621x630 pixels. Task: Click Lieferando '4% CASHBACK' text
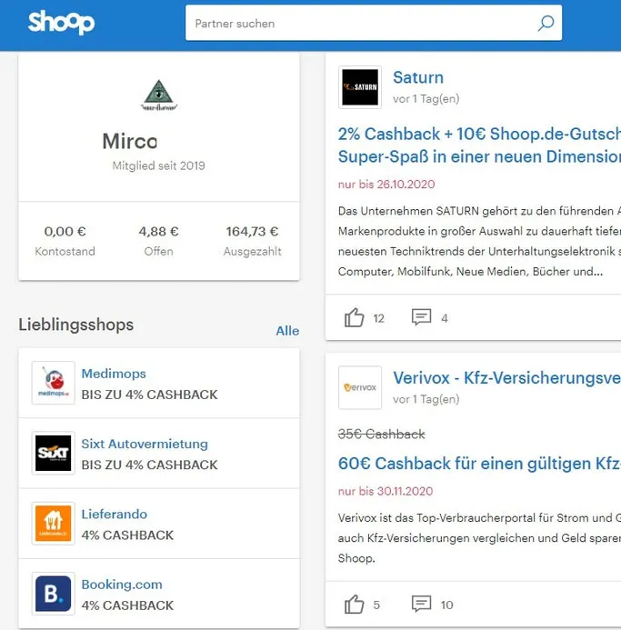127,535
